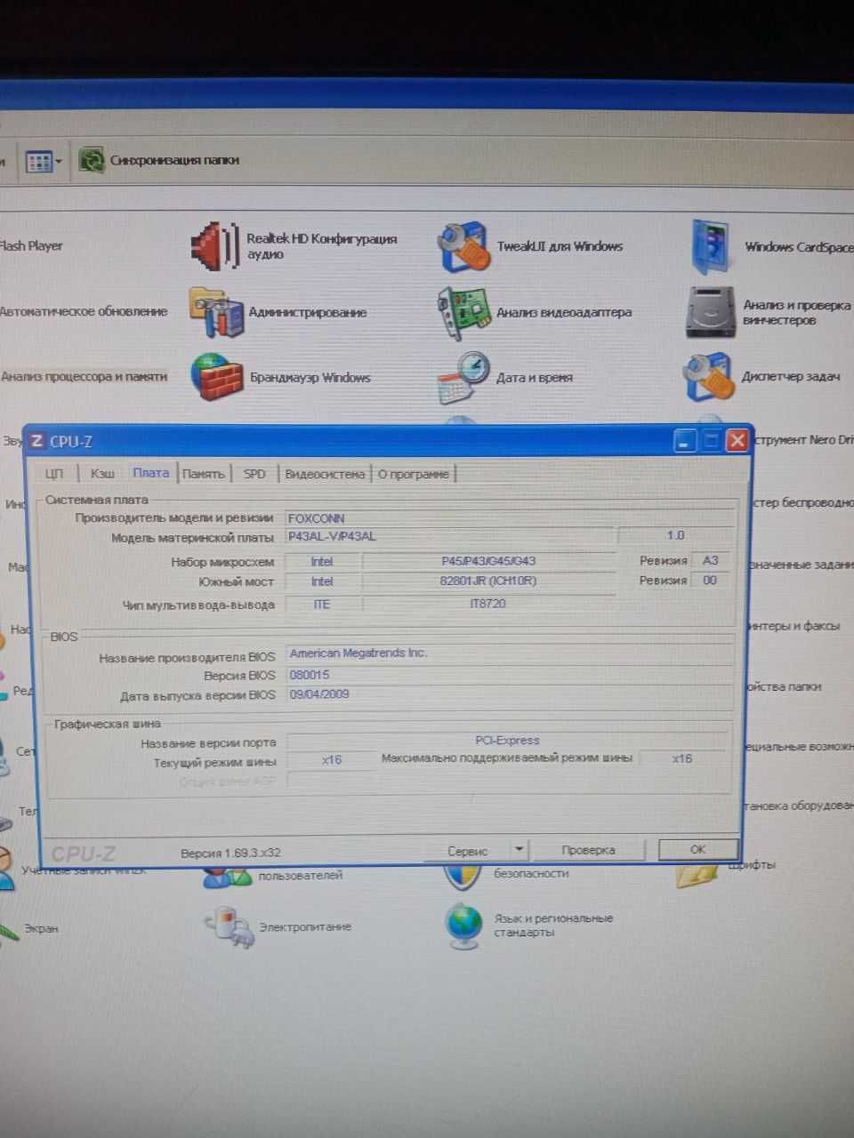Viewport: 854px width, 1138px height.
Task: Click the Проверка button
Action: (588, 850)
